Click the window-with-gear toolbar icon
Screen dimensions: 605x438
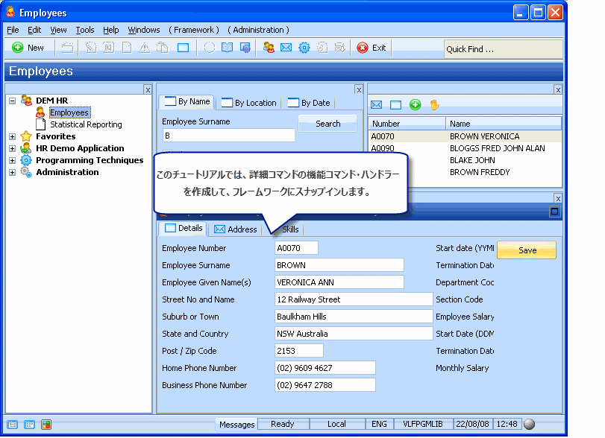tap(245, 48)
